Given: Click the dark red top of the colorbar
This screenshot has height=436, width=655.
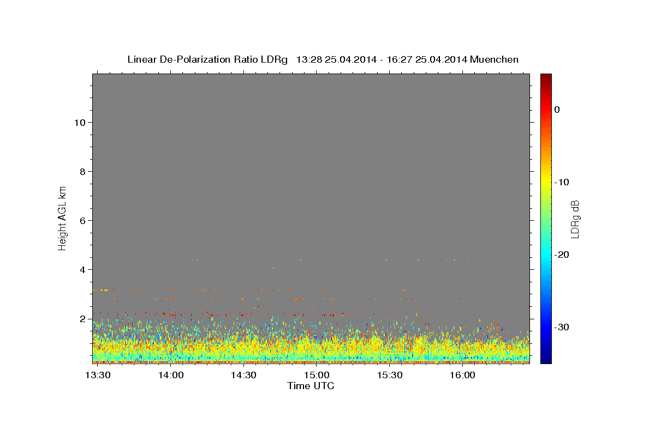Looking at the screenshot, I should 546,78.
